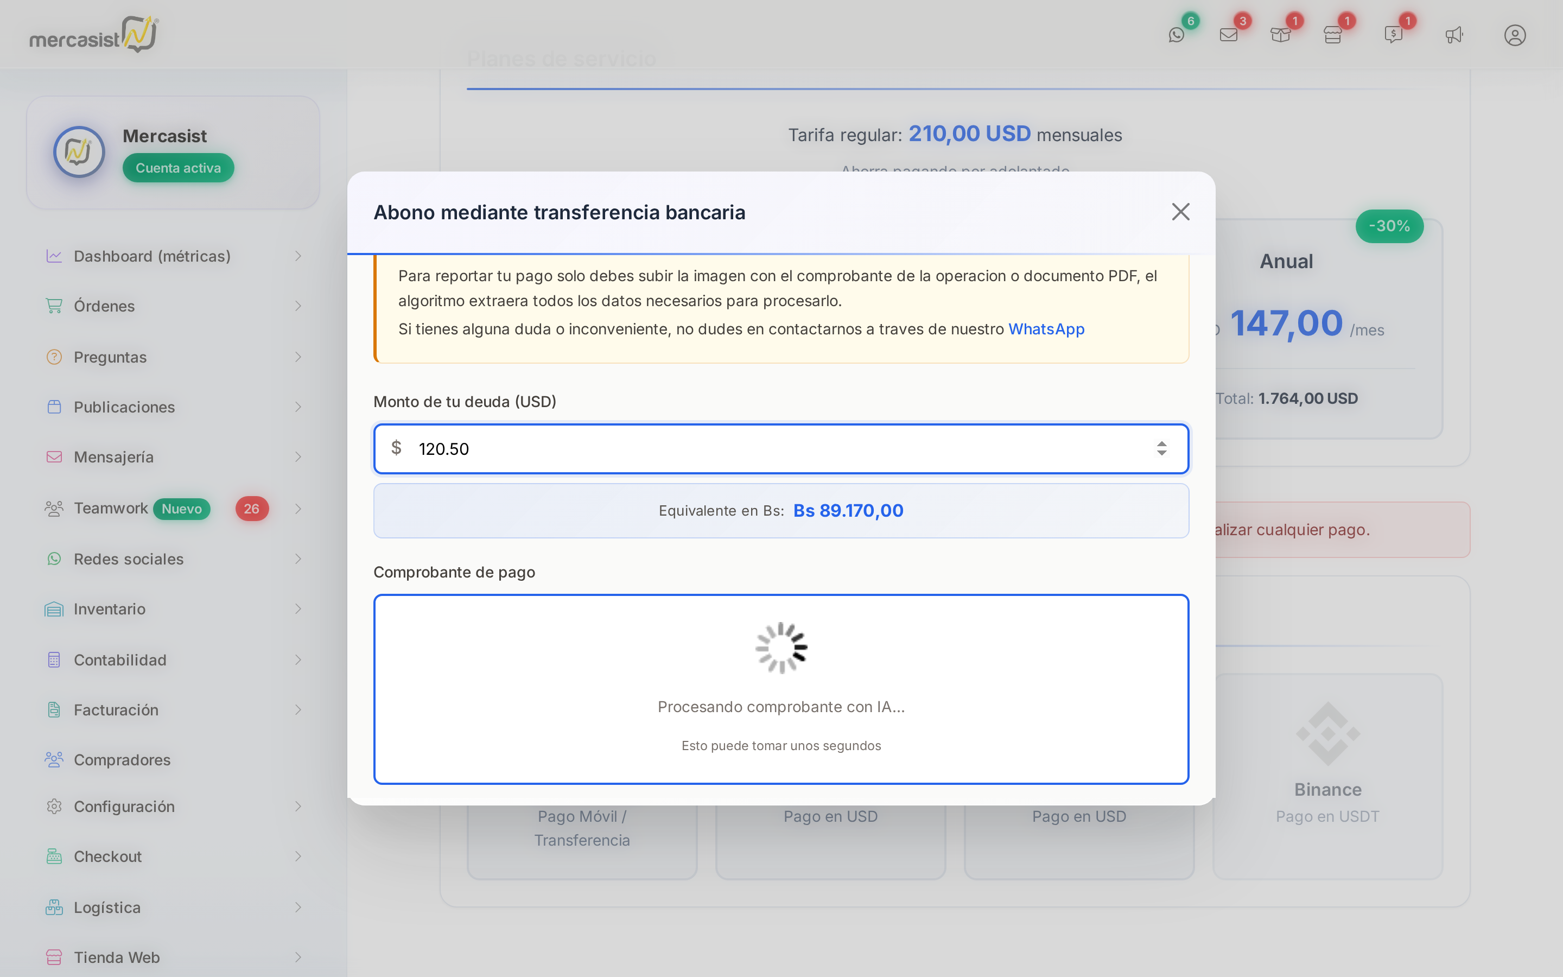
Task: Click the Teamwork people icon
Action: [54, 509]
